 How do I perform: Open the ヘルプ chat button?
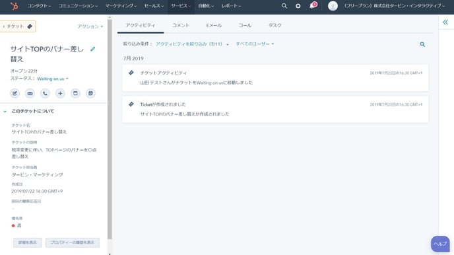click(440, 244)
